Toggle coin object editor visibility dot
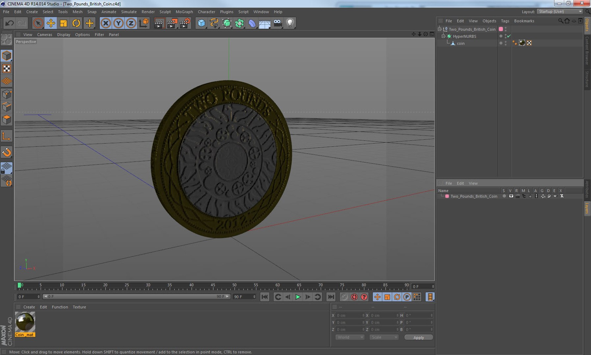The image size is (591, 355). click(x=505, y=42)
